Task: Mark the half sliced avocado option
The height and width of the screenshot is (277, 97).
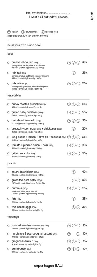Action: point(8,120)
